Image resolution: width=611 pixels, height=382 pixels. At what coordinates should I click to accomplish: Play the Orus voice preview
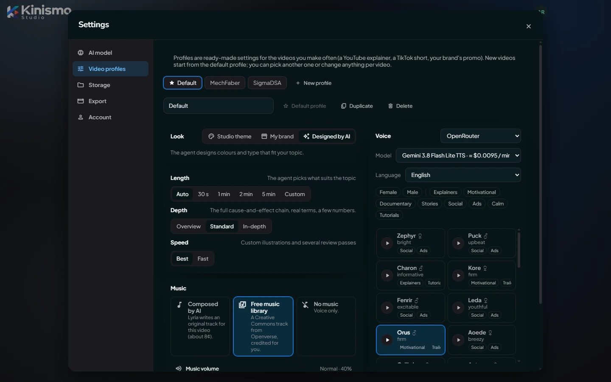click(x=387, y=340)
